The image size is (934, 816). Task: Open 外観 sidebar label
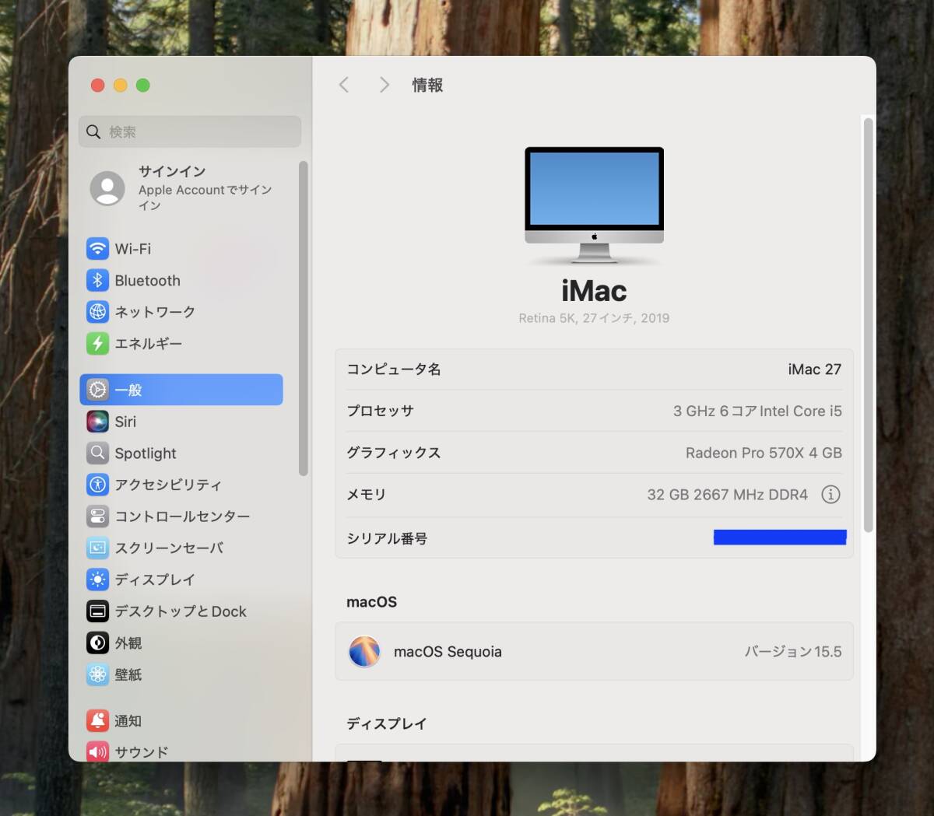pos(128,643)
